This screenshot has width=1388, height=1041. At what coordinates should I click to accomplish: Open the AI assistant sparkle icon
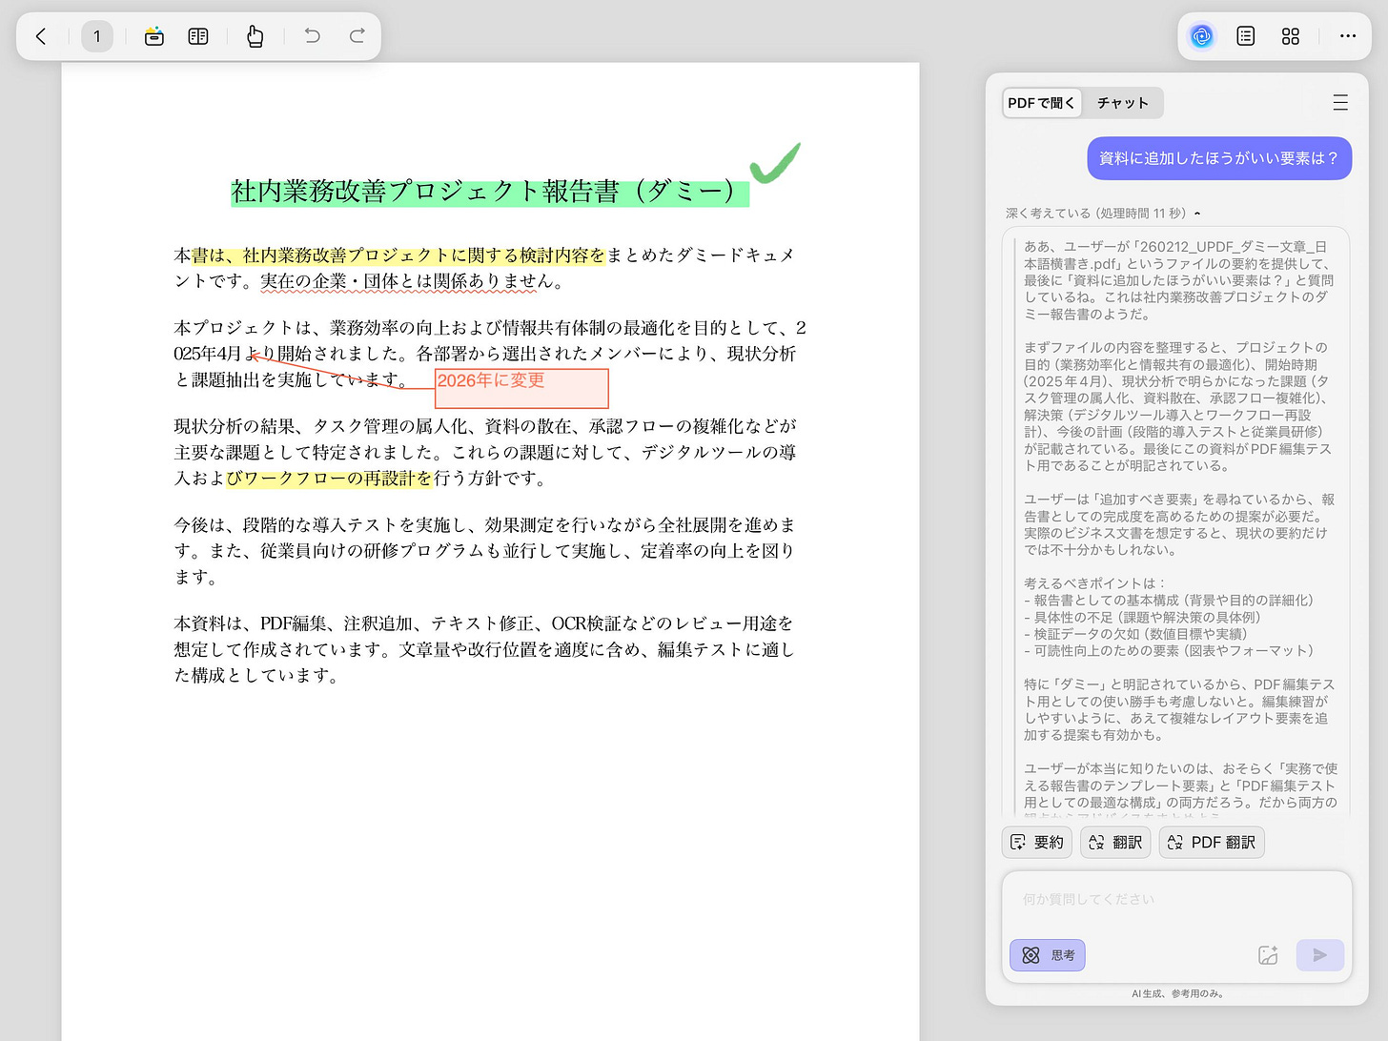point(1201,35)
